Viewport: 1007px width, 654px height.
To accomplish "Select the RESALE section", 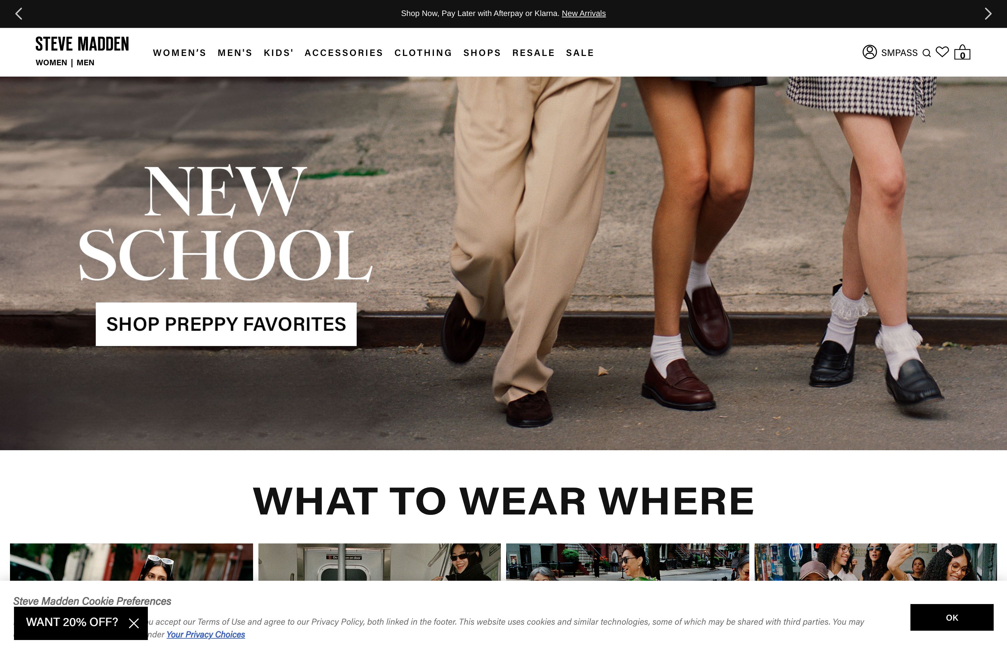I will [533, 53].
